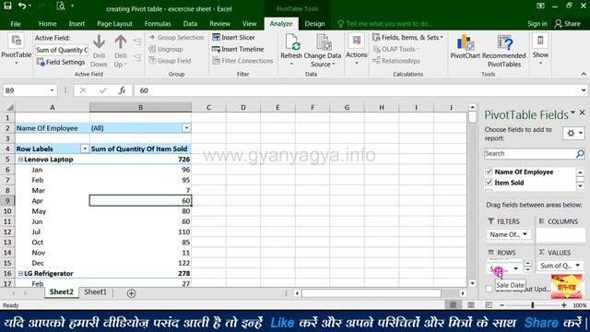590x332 pixels.
Task: Click the Drill Up arrow
Action: [x=121, y=51]
